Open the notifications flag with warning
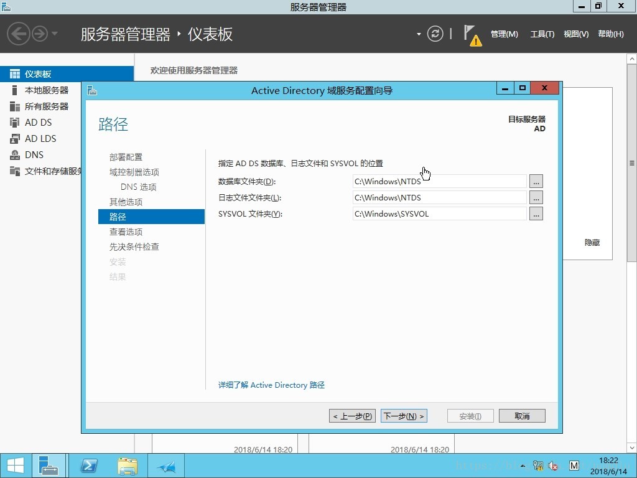Image resolution: width=637 pixels, height=478 pixels. point(472,35)
